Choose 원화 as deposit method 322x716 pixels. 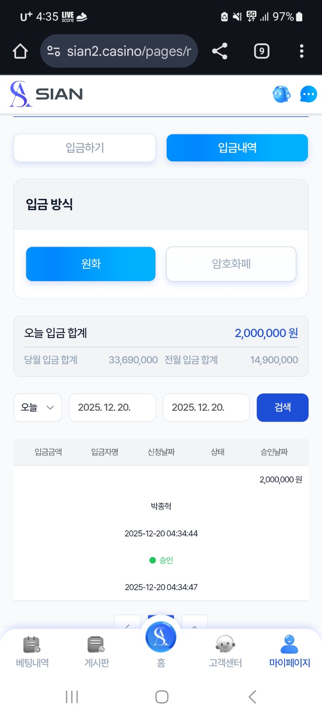pyautogui.click(x=91, y=264)
